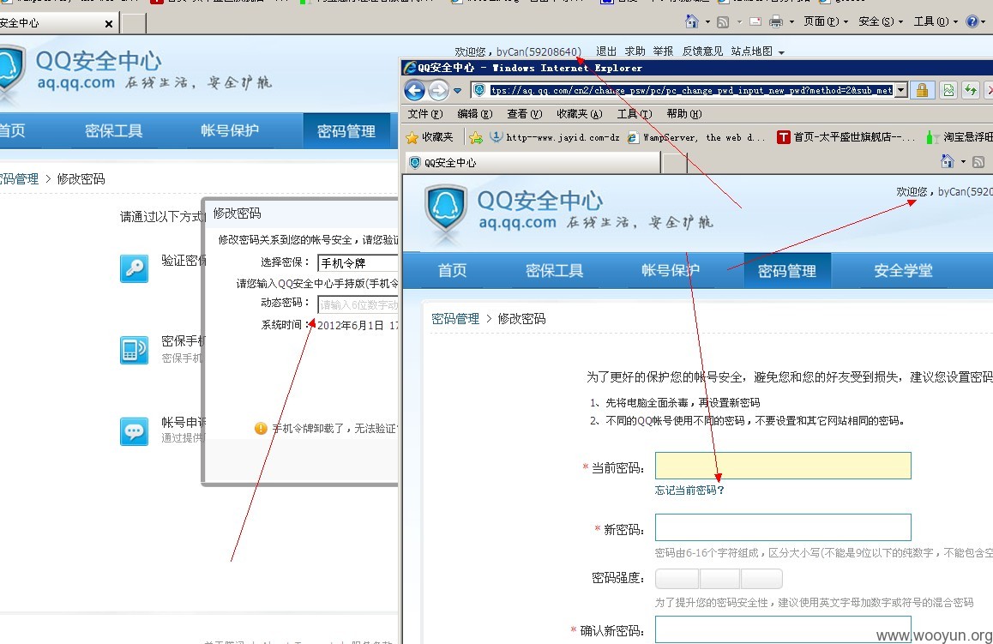Open the 收藏夹(A) menu in the front window
Screen dimensions: 993x644
[580, 114]
